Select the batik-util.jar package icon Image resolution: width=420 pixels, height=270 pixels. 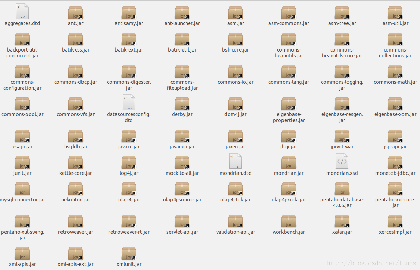182,39
